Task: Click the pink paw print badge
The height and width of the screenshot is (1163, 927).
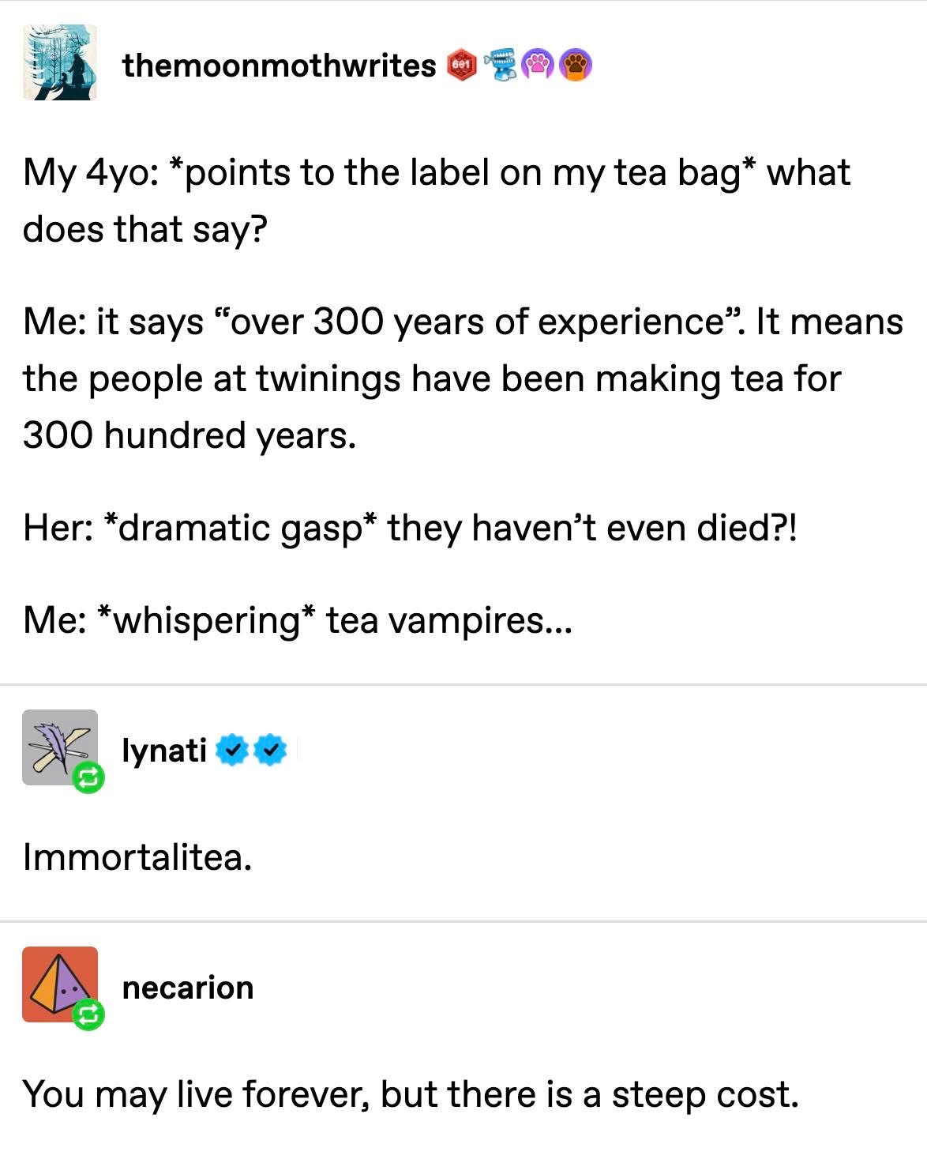Action: coord(539,66)
